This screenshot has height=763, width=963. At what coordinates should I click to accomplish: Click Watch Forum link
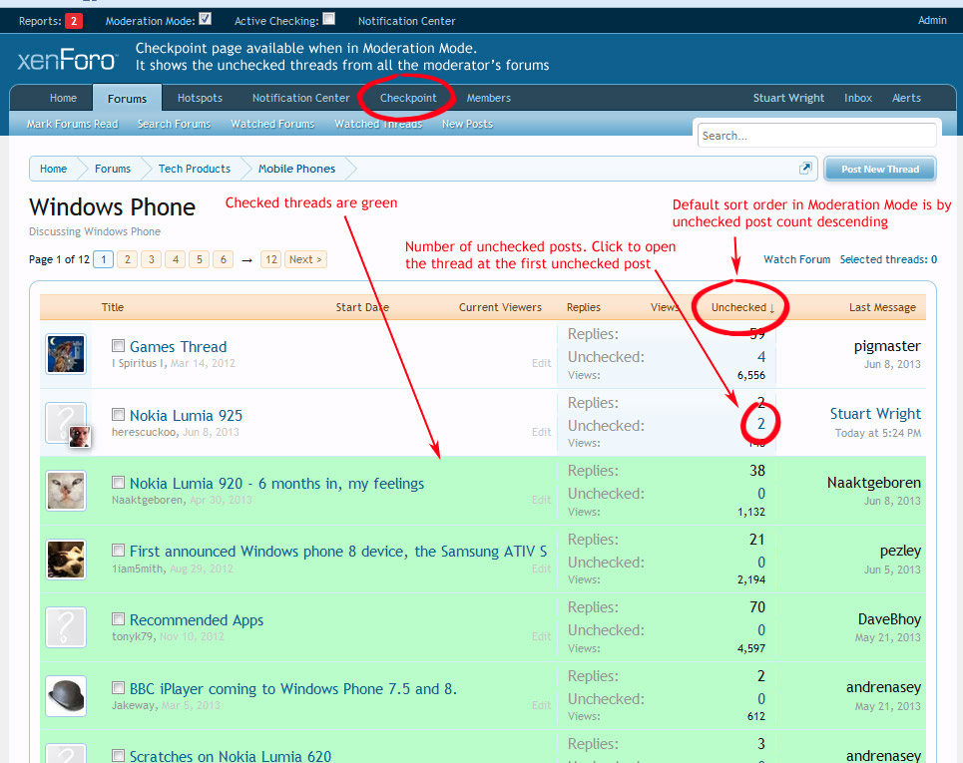[x=796, y=259]
